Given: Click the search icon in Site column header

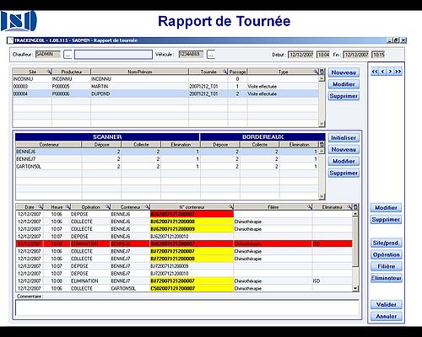Looking at the screenshot, I should 49,72.
